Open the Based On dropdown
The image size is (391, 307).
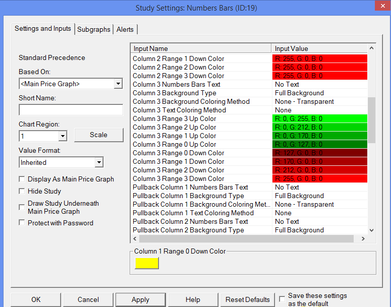118,84
